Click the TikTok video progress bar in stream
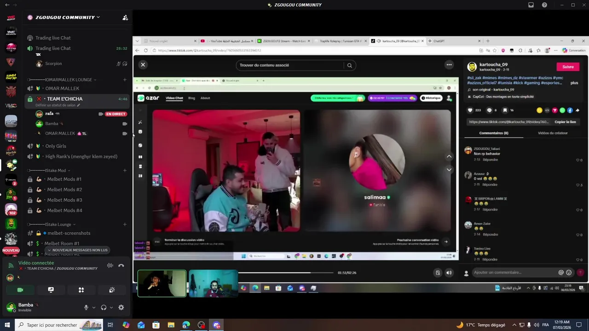Viewport: 589px width, 331px height. (285, 273)
